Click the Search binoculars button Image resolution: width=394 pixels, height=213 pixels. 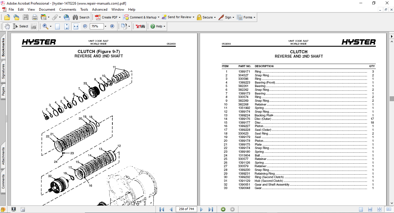pos(81,17)
